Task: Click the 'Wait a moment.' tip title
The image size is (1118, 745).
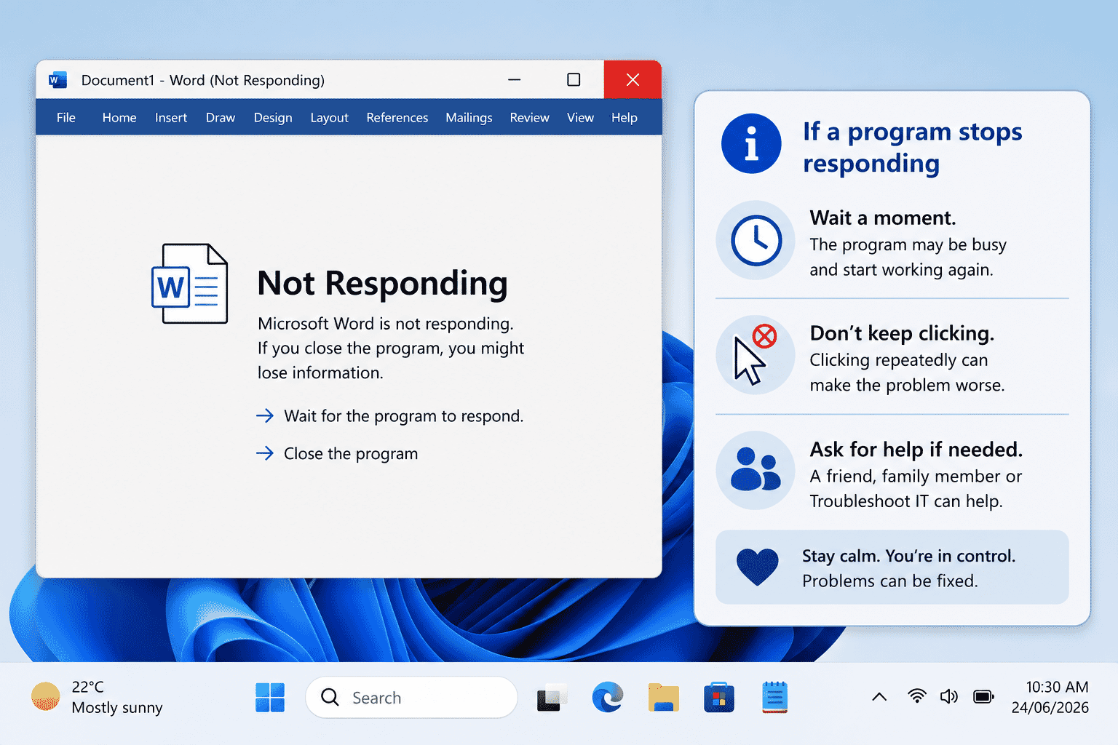Action: pos(883,218)
